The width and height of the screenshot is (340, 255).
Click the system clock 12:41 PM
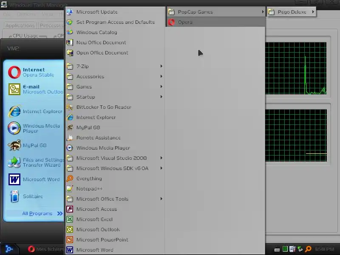324,249
